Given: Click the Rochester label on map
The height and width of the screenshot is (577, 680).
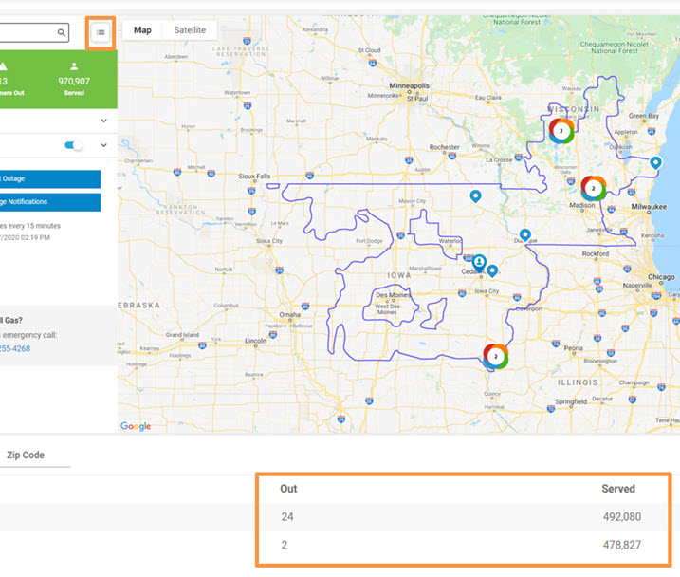Looking at the screenshot, I should 444,147.
